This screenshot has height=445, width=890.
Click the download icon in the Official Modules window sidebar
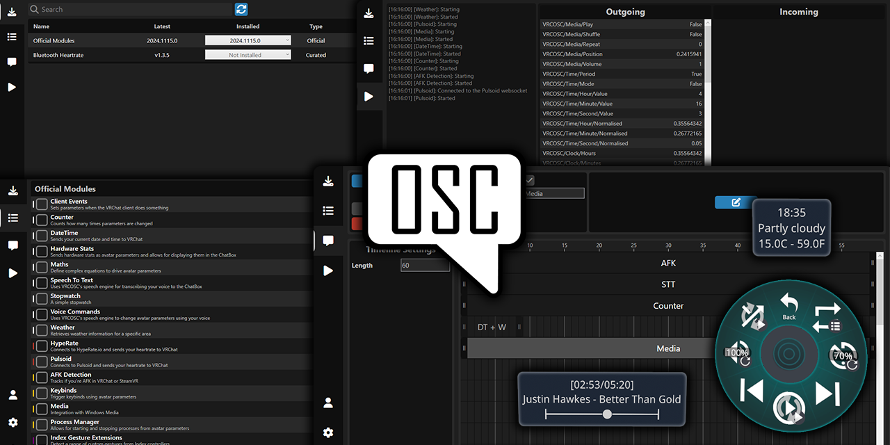click(13, 191)
